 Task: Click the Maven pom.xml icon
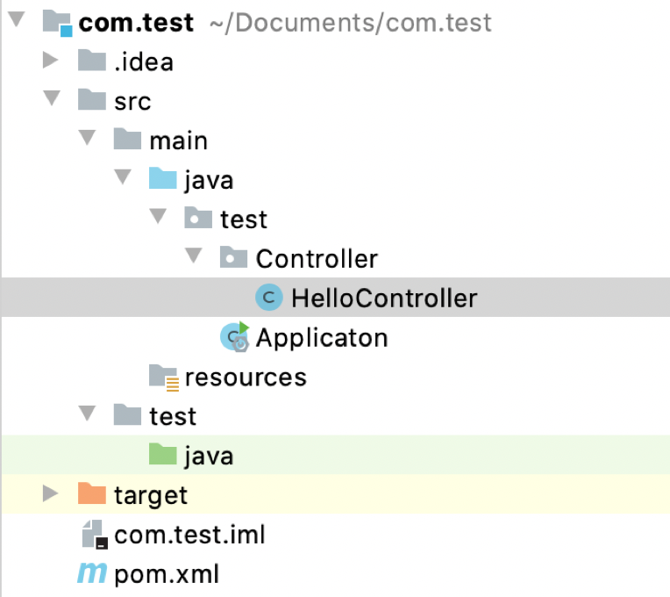click(92, 574)
